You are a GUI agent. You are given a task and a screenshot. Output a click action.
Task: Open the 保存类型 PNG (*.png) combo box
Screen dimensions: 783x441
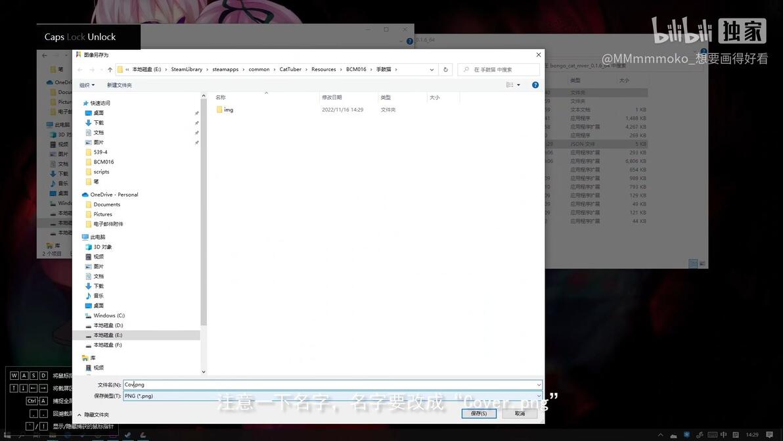point(332,396)
